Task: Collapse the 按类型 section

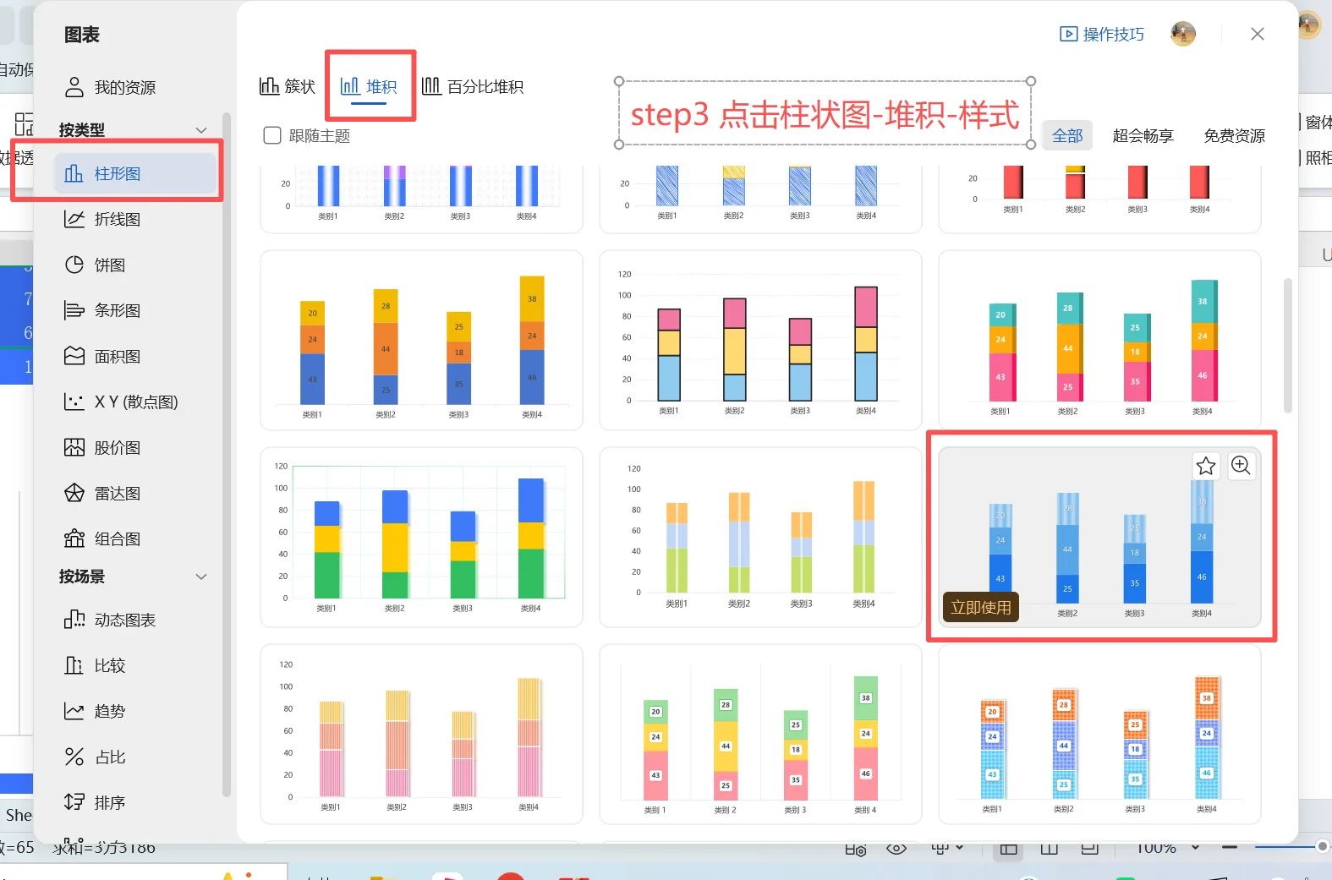Action: [x=201, y=129]
